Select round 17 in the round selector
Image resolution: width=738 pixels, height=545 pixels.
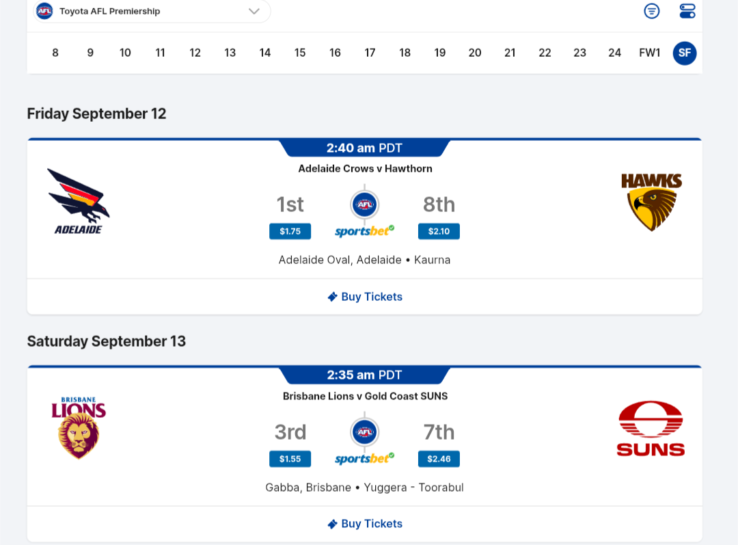coord(370,53)
